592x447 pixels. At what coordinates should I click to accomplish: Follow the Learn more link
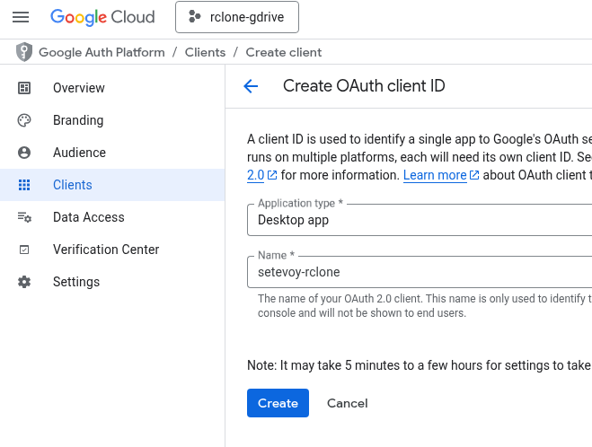coord(435,175)
